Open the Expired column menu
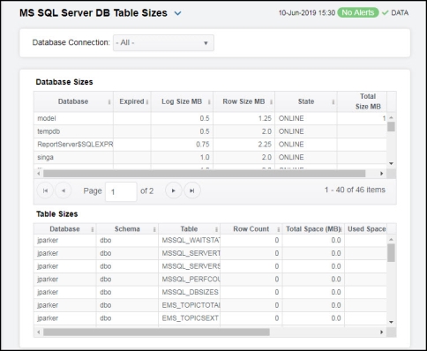Viewport: 427px width, 351px height. point(147,102)
